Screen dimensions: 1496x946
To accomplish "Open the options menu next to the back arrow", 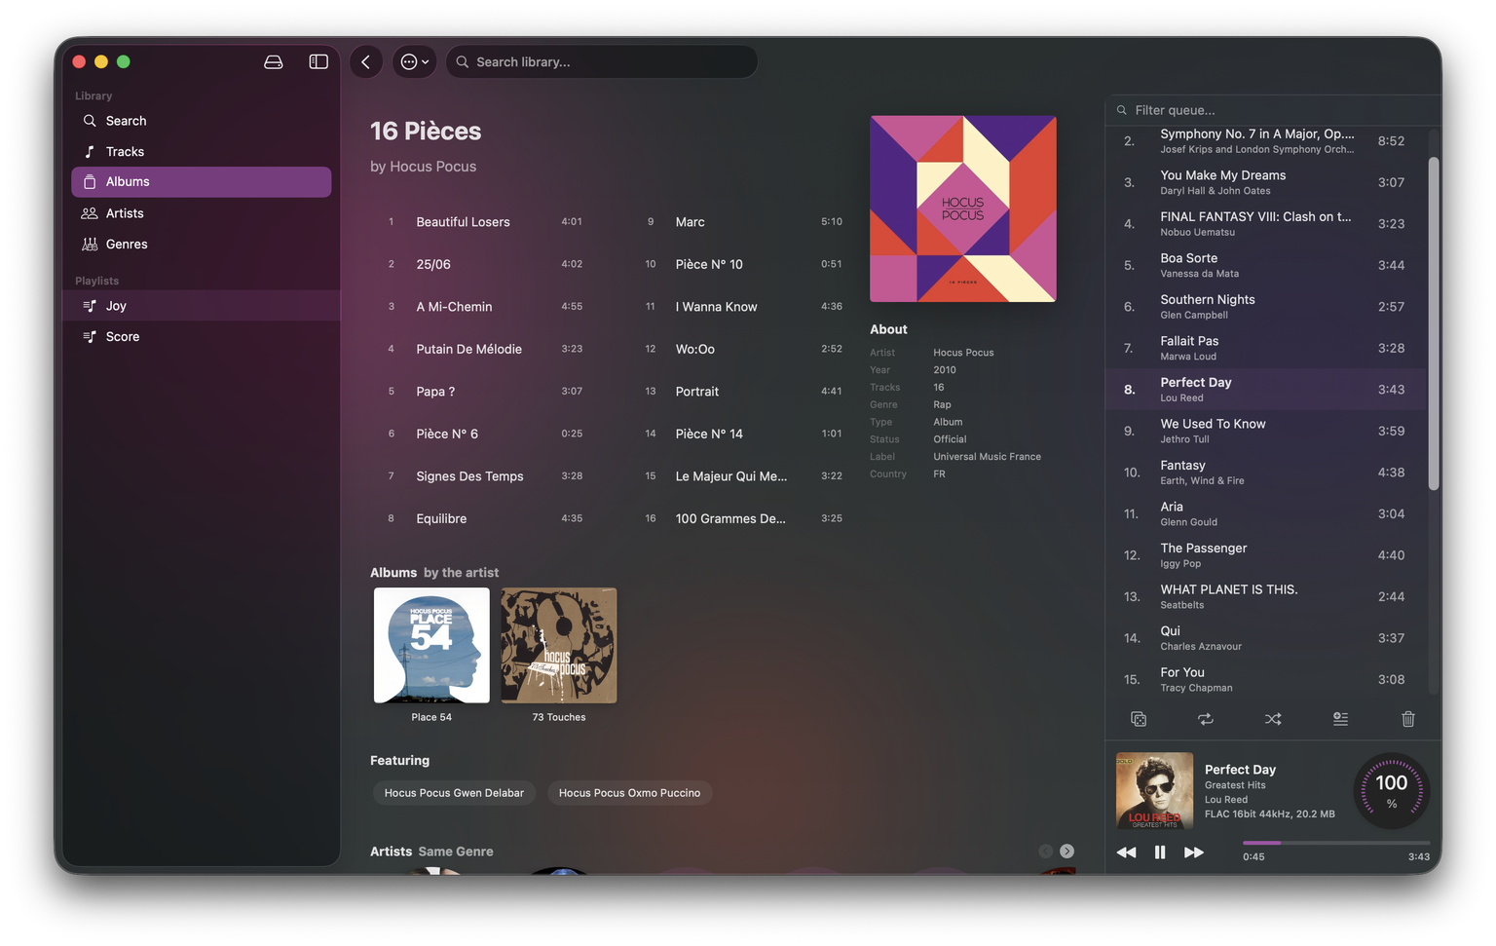I will tap(414, 61).
